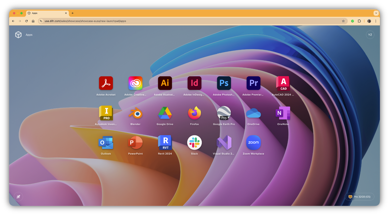Image resolution: width=389 pixels, height=215 pixels.
Task: Open the Adobe Acrobat app icon
Action: [x=106, y=83]
